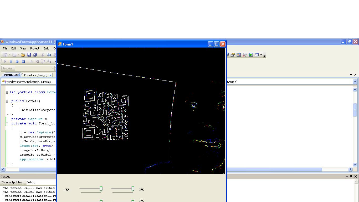This screenshot has width=359, height=202.
Task: Click the Step Over icon
Action: point(43,62)
